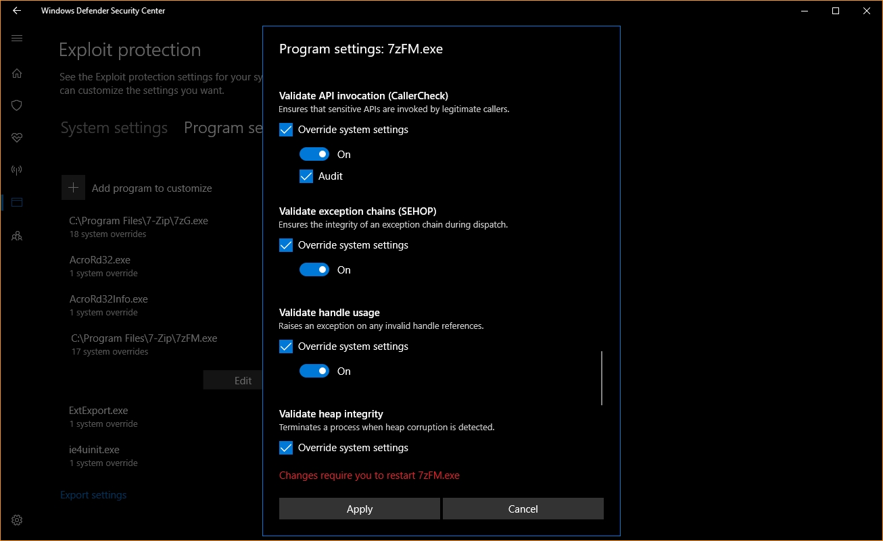Click the 18 system overrides label

coord(108,234)
